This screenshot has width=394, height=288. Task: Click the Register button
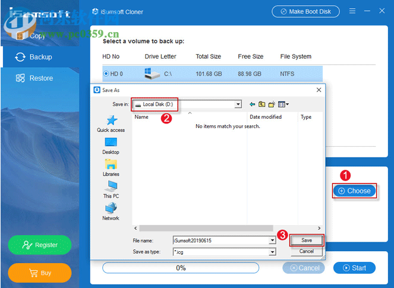(x=40, y=245)
